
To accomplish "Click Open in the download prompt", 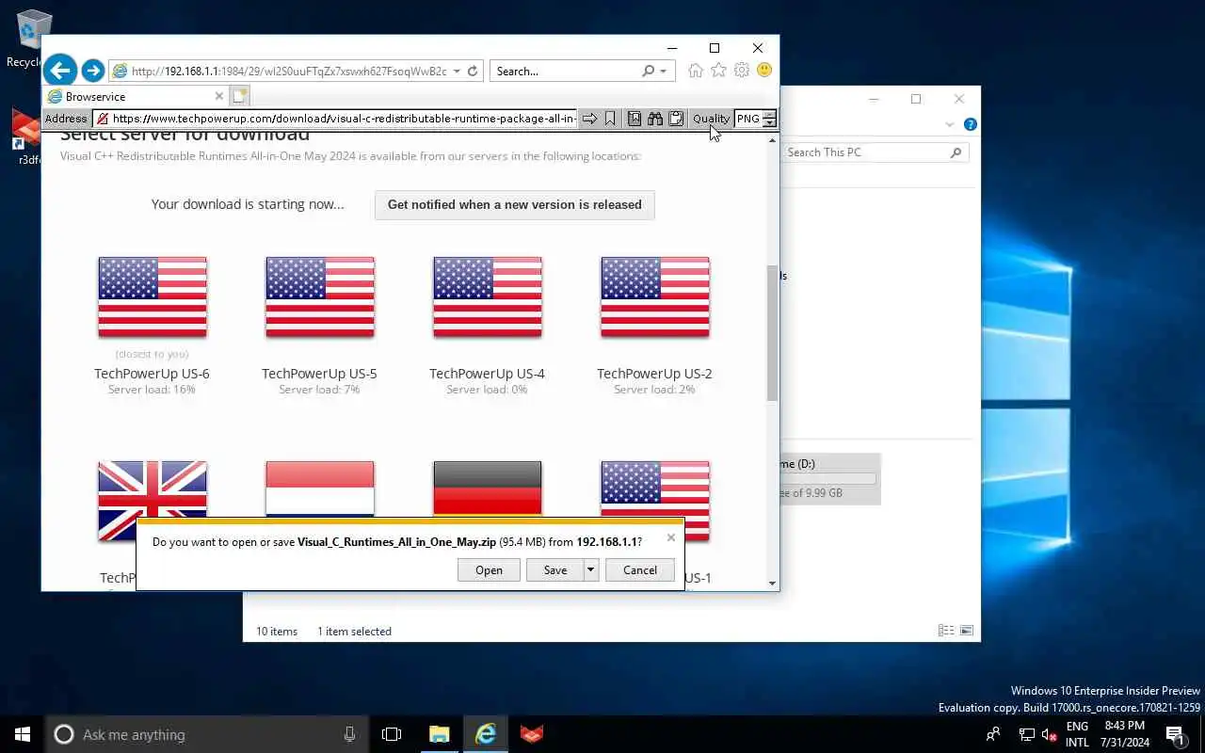I will (489, 569).
